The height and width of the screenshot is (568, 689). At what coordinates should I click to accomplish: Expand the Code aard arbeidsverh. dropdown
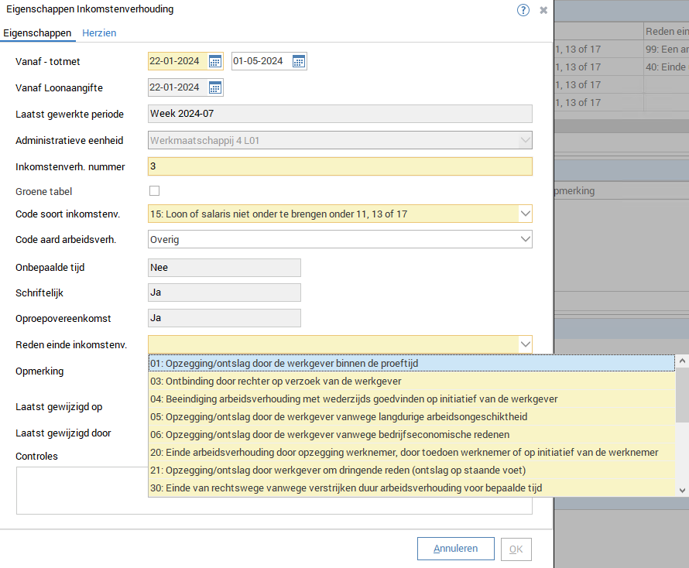click(525, 240)
